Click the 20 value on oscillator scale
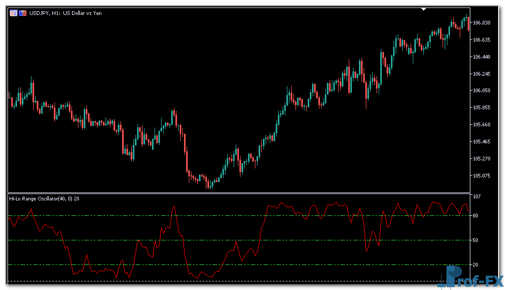The width and height of the screenshot is (505, 290). coord(475,265)
